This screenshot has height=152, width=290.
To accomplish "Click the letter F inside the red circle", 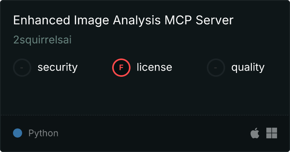I will click(121, 68).
